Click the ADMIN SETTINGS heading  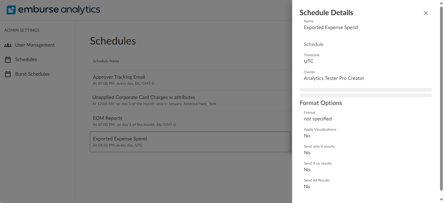click(x=22, y=30)
